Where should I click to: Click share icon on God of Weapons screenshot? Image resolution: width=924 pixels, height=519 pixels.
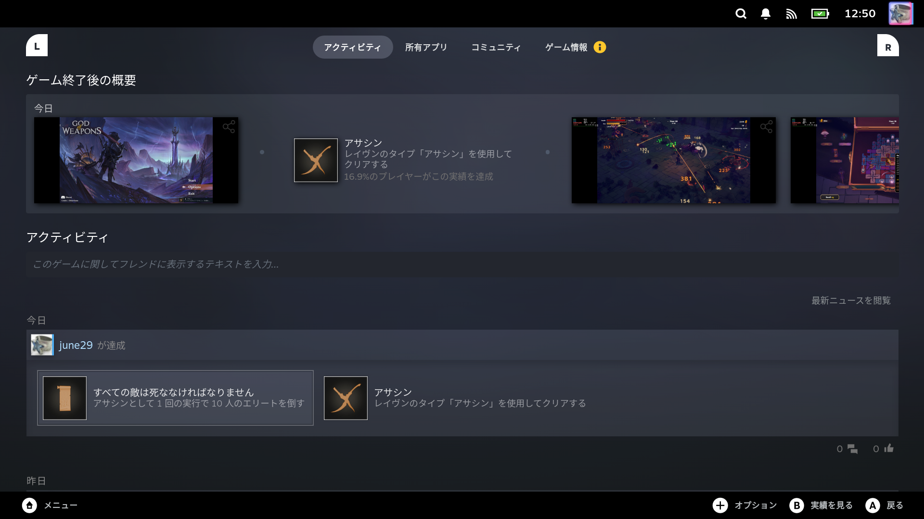[229, 127]
